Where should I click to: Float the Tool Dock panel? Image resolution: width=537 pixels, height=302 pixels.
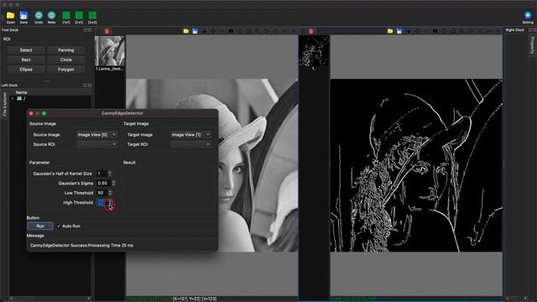coord(86,30)
